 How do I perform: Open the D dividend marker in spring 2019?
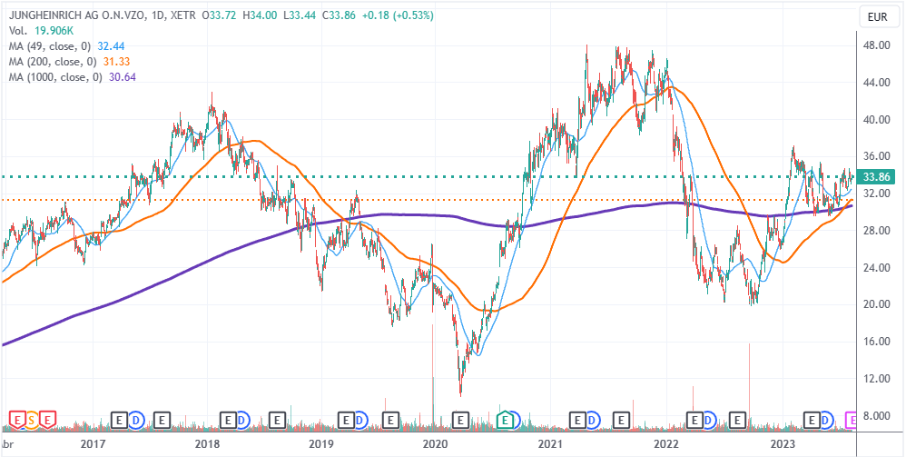coord(361,419)
